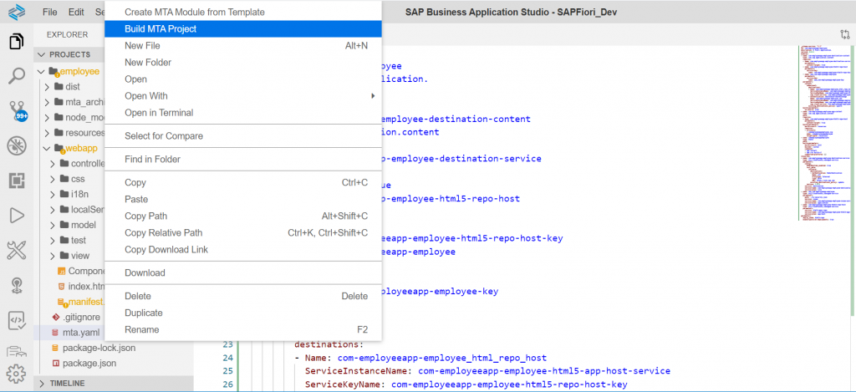Viewport: 856px width, 392px height.
Task: Click ServiceKeyName value on line 26
Action: [x=509, y=385]
